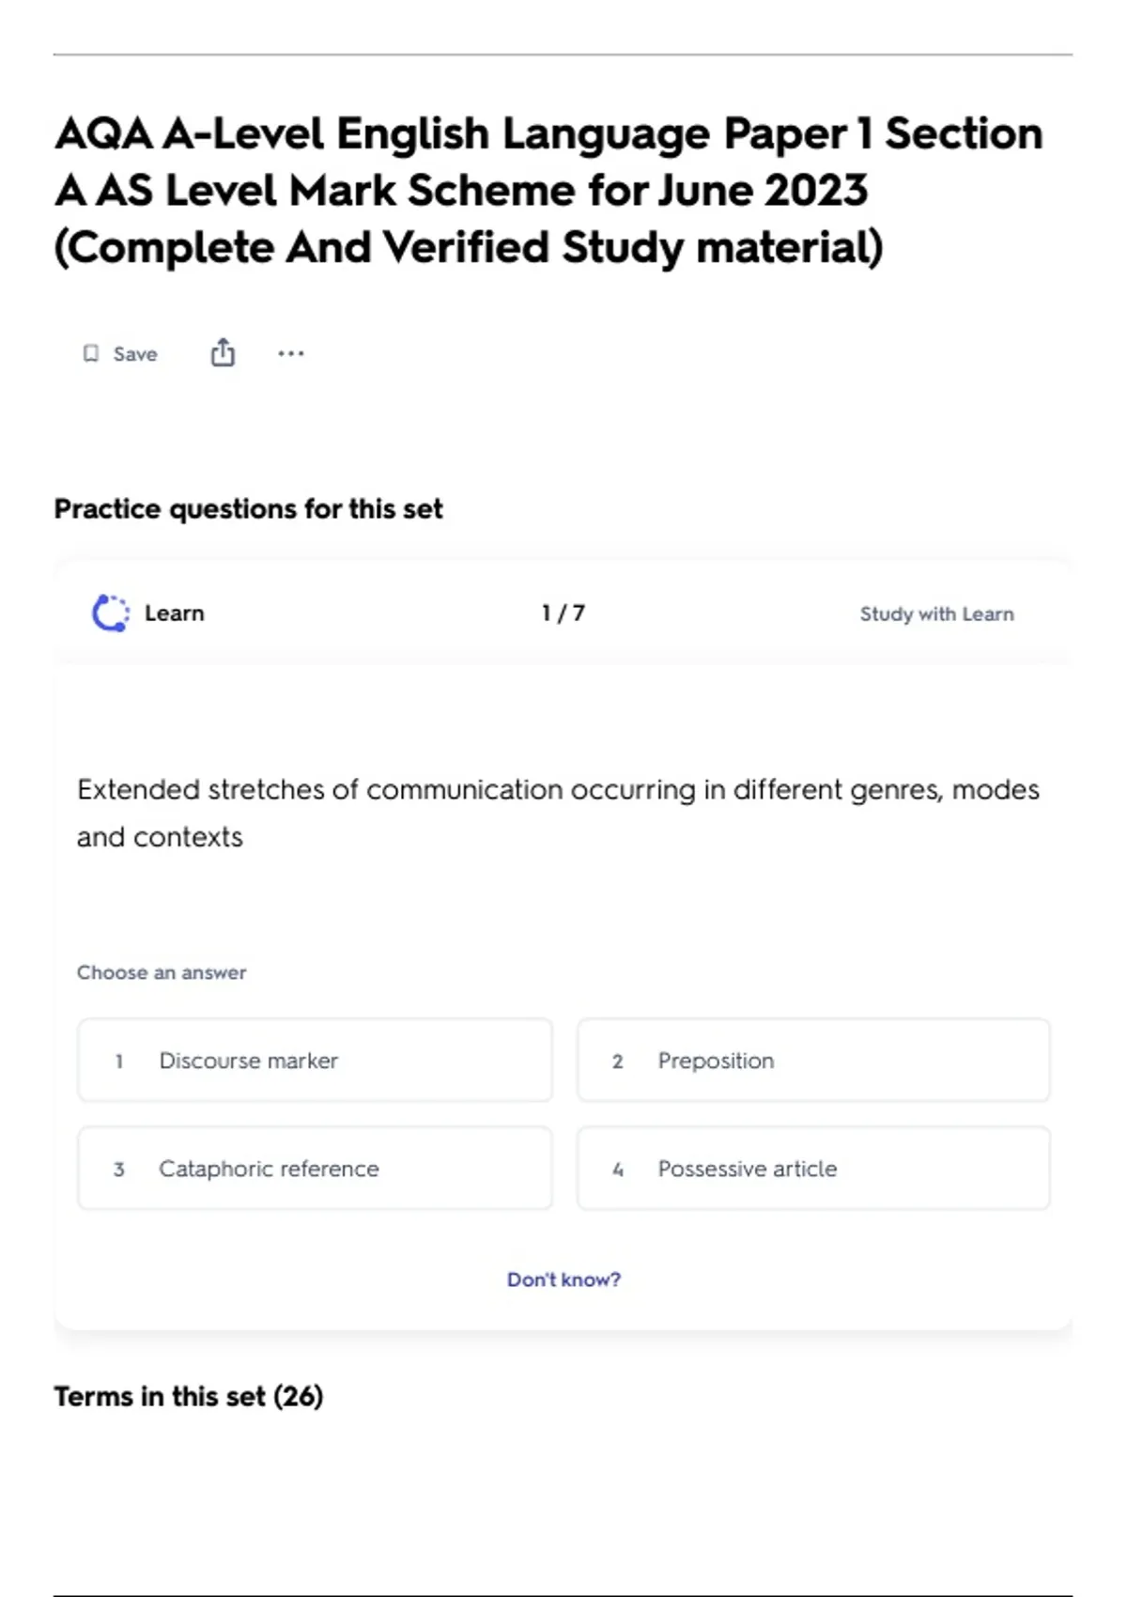This screenshot has height=1597, width=1127.
Task: Click the Learn label beside the icon
Action: [x=175, y=613]
